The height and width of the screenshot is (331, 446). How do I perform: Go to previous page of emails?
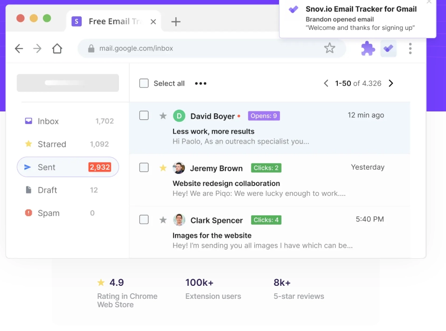326,83
